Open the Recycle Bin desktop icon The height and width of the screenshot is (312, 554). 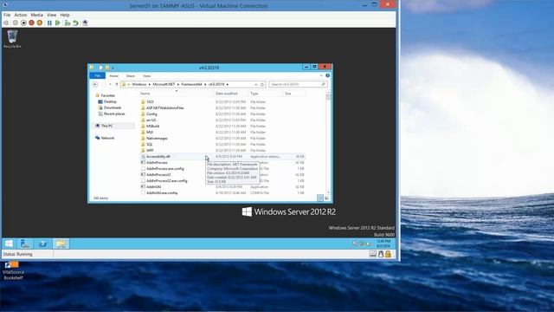[x=12, y=39]
